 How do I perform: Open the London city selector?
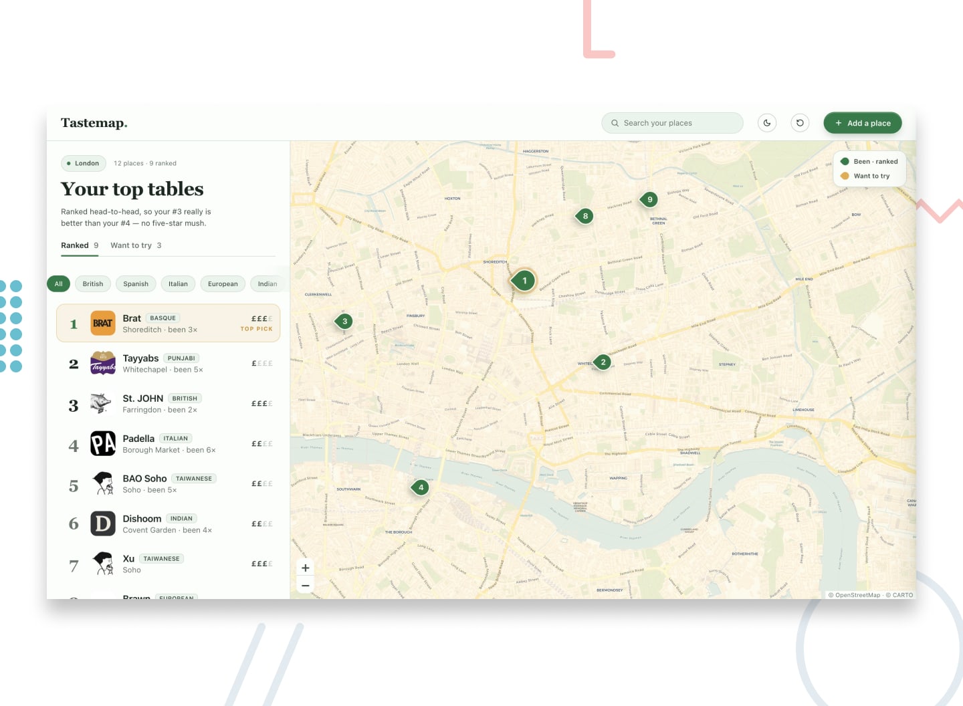pos(83,163)
